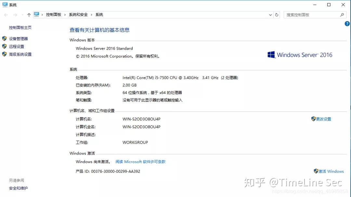The width and height of the screenshot is (351, 197).
Task: Click shield icon beside 设备管理器
Action: pos(4,39)
